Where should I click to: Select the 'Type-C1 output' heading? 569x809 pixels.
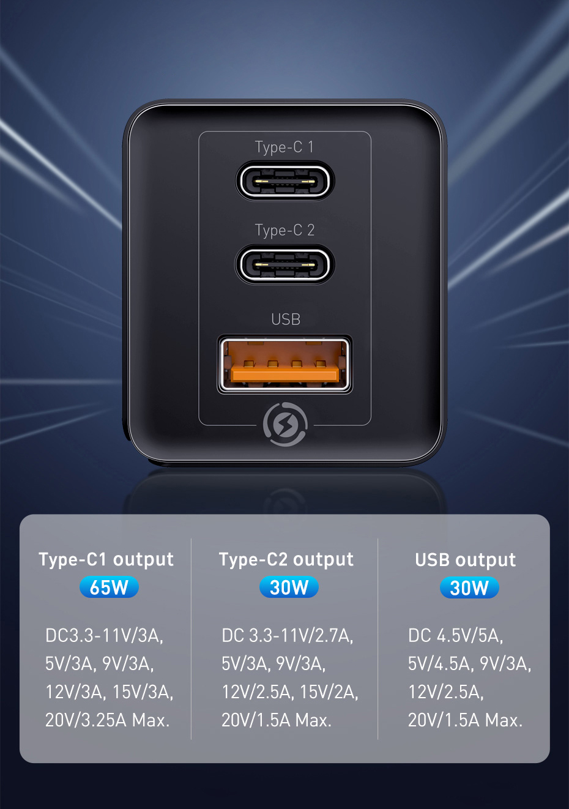click(106, 559)
